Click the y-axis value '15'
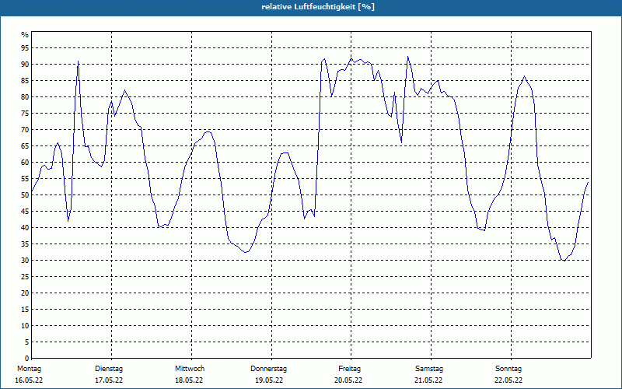This screenshot has width=622, height=389. pyautogui.click(x=25, y=309)
